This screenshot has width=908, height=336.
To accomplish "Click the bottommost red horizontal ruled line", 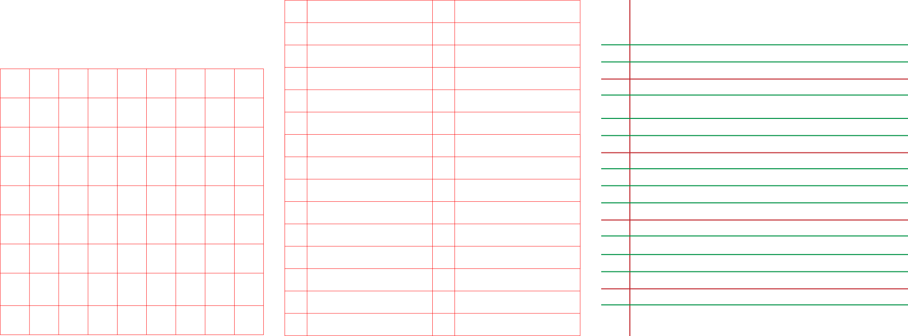I will point(754,289).
